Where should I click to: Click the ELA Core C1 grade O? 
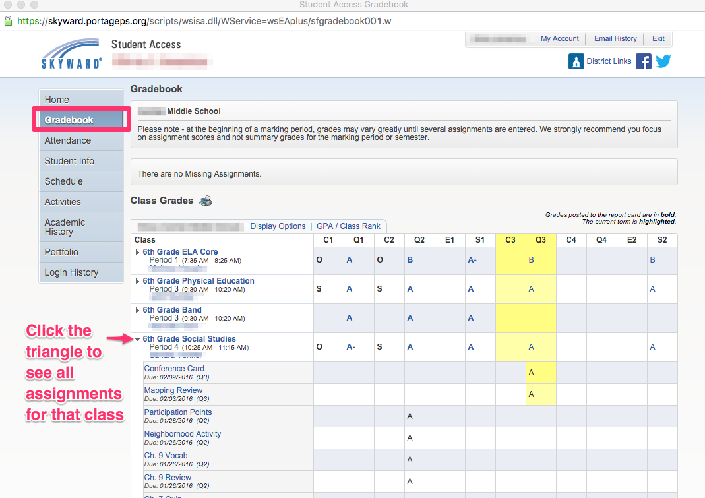[319, 260]
